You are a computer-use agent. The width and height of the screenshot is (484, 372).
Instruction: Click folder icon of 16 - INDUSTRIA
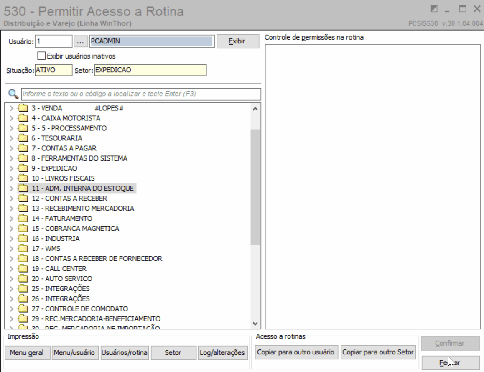pyautogui.click(x=23, y=239)
